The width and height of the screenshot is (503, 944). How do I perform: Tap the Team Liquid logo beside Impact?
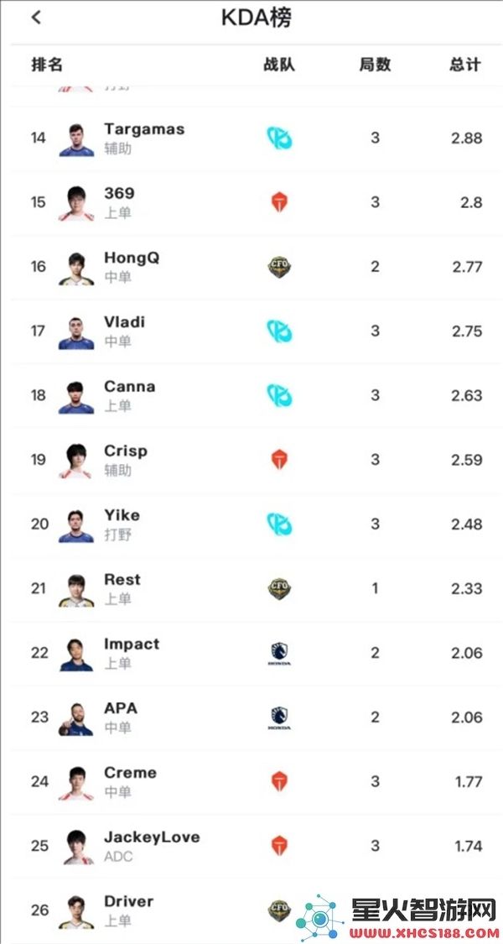[280, 653]
